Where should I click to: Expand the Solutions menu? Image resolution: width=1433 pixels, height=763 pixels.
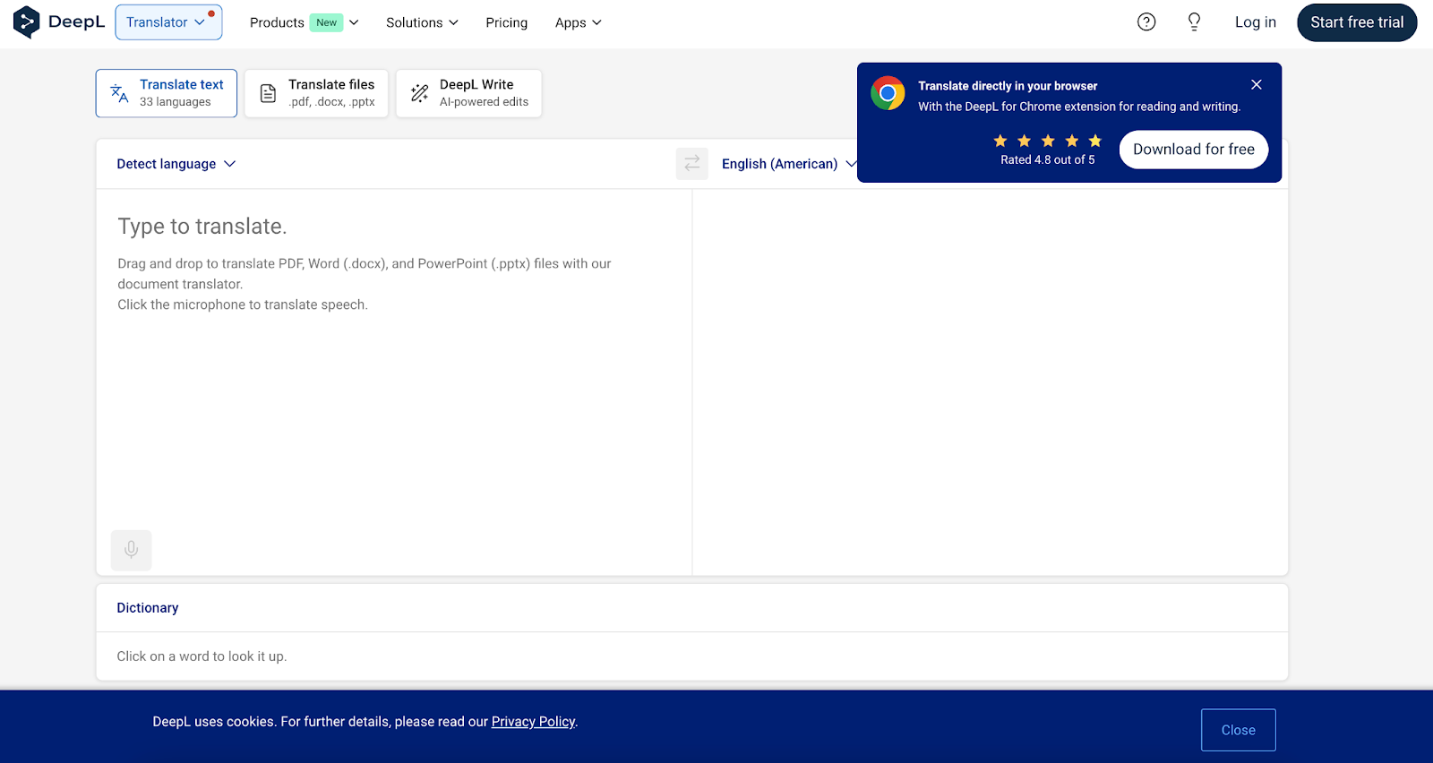pyautogui.click(x=422, y=22)
